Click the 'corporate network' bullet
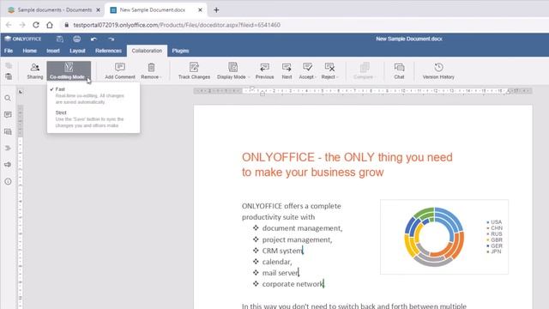The height and width of the screenshot is (309, 549). 293,284
